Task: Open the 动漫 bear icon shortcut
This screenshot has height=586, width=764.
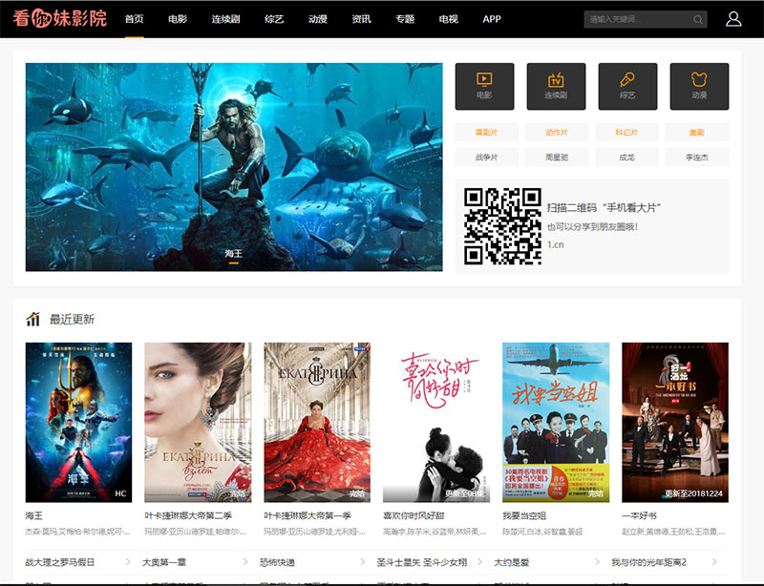Action: point(699,85)
